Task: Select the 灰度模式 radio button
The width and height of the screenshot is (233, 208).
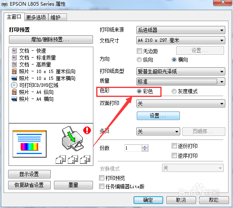Action: [174, 91]
